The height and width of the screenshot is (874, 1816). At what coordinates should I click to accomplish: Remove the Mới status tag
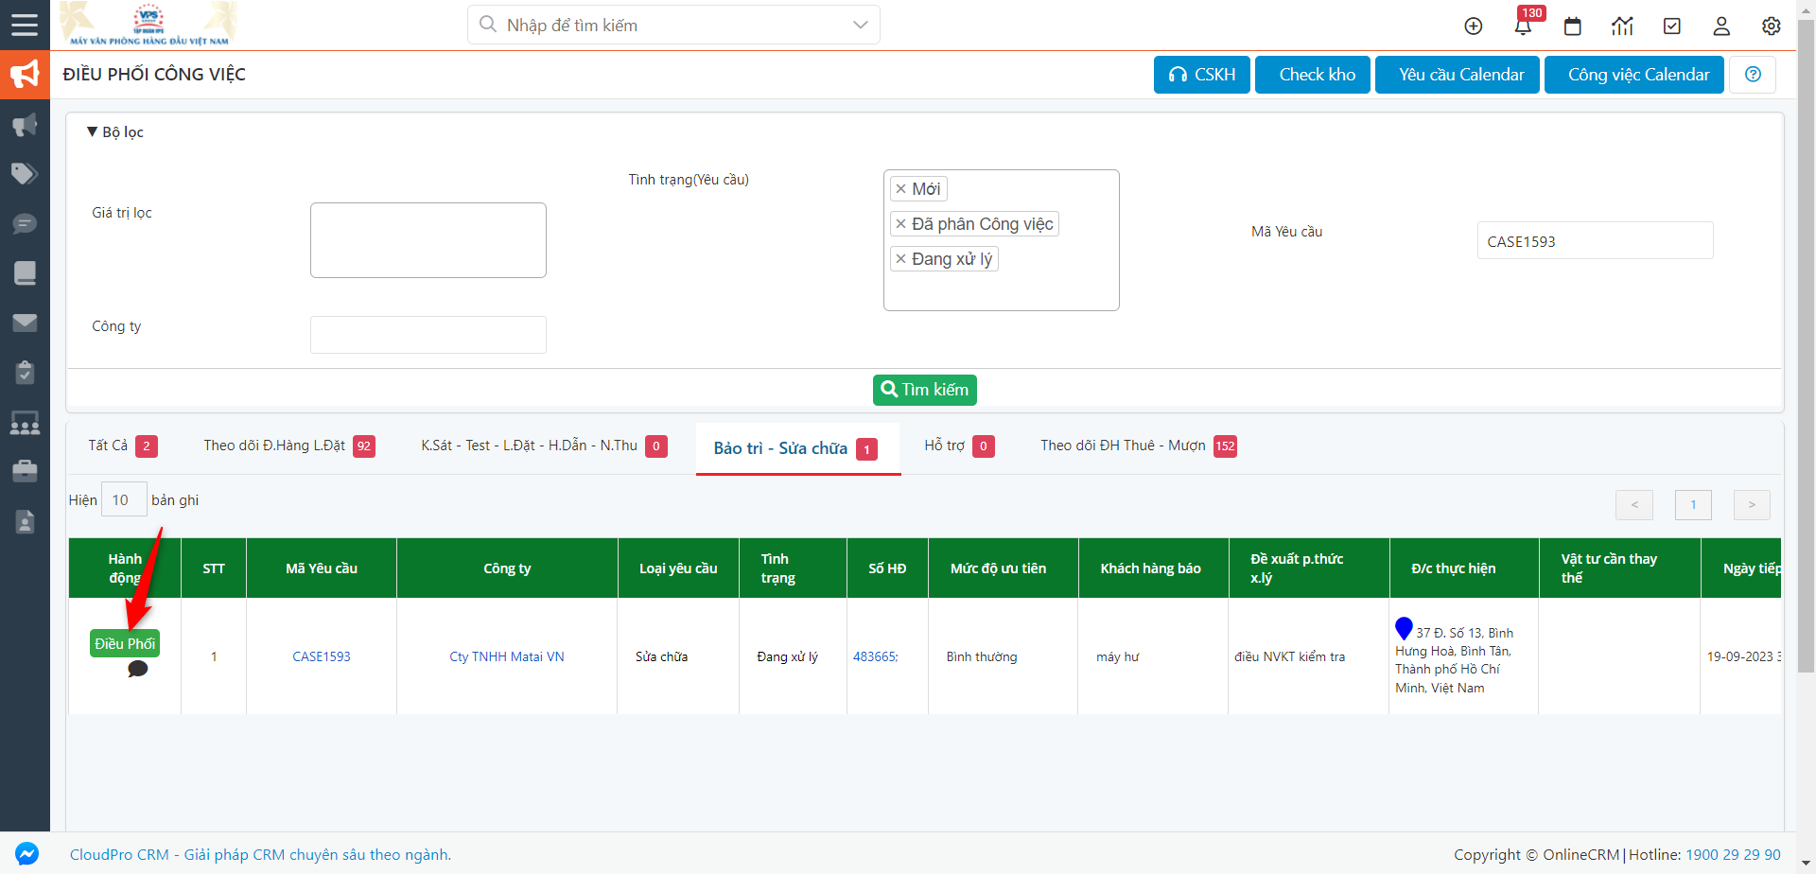click(900, 189)
